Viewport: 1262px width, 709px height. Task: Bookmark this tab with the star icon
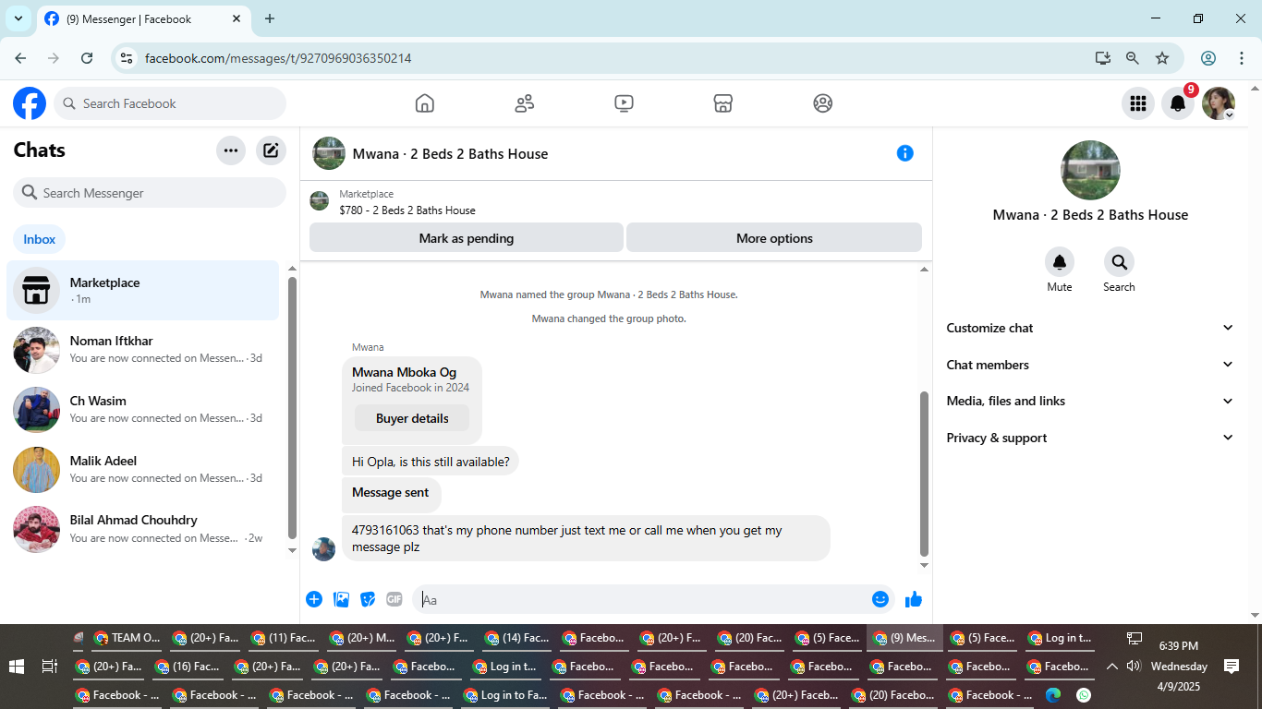point(1162,58)
